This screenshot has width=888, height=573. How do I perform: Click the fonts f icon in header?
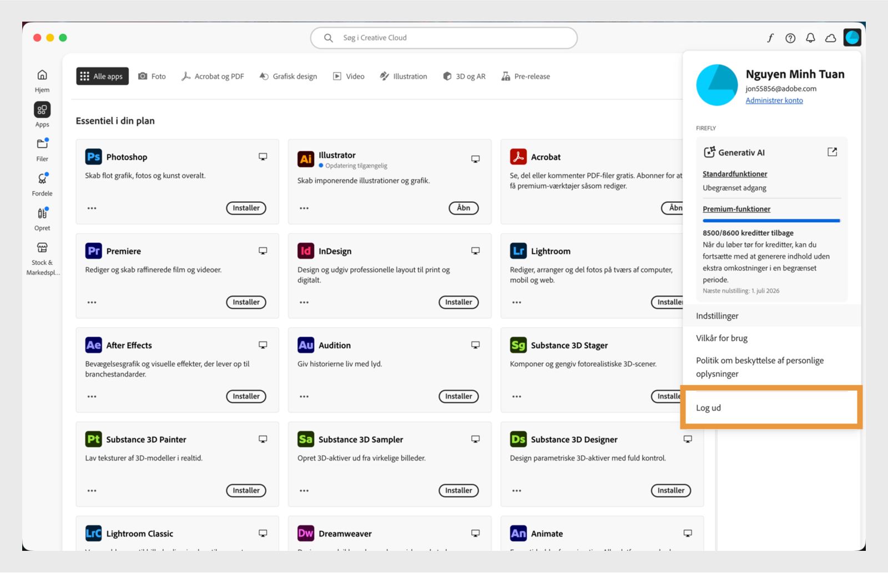[770, 38]
